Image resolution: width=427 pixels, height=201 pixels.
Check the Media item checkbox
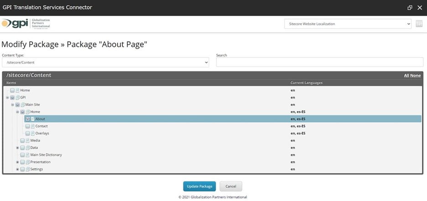pos(22,141)
